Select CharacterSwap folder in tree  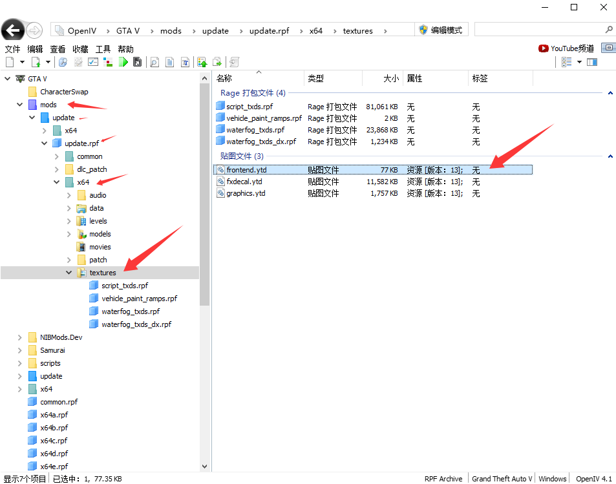click(64, 92)
